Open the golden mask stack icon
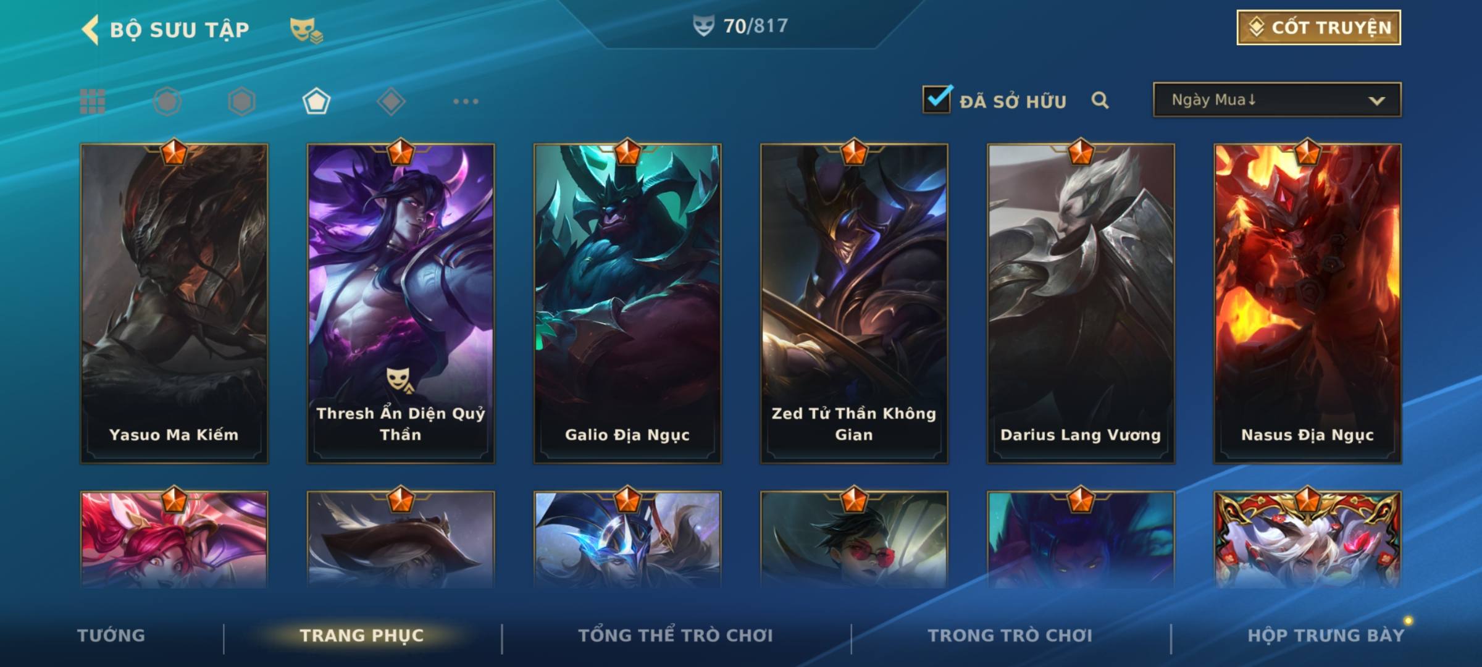The image size is (1482, 667). 306,30
